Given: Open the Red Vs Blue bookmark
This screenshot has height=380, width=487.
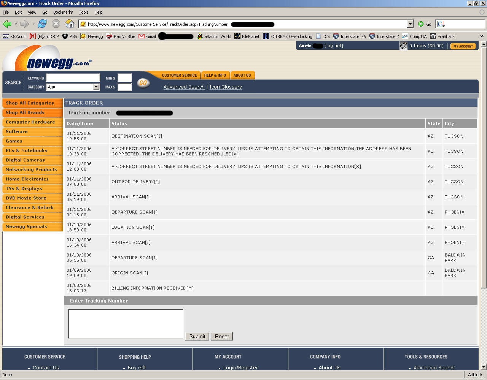Looking at the screenshot, I should pyautogui.click(x=121, y=36).
